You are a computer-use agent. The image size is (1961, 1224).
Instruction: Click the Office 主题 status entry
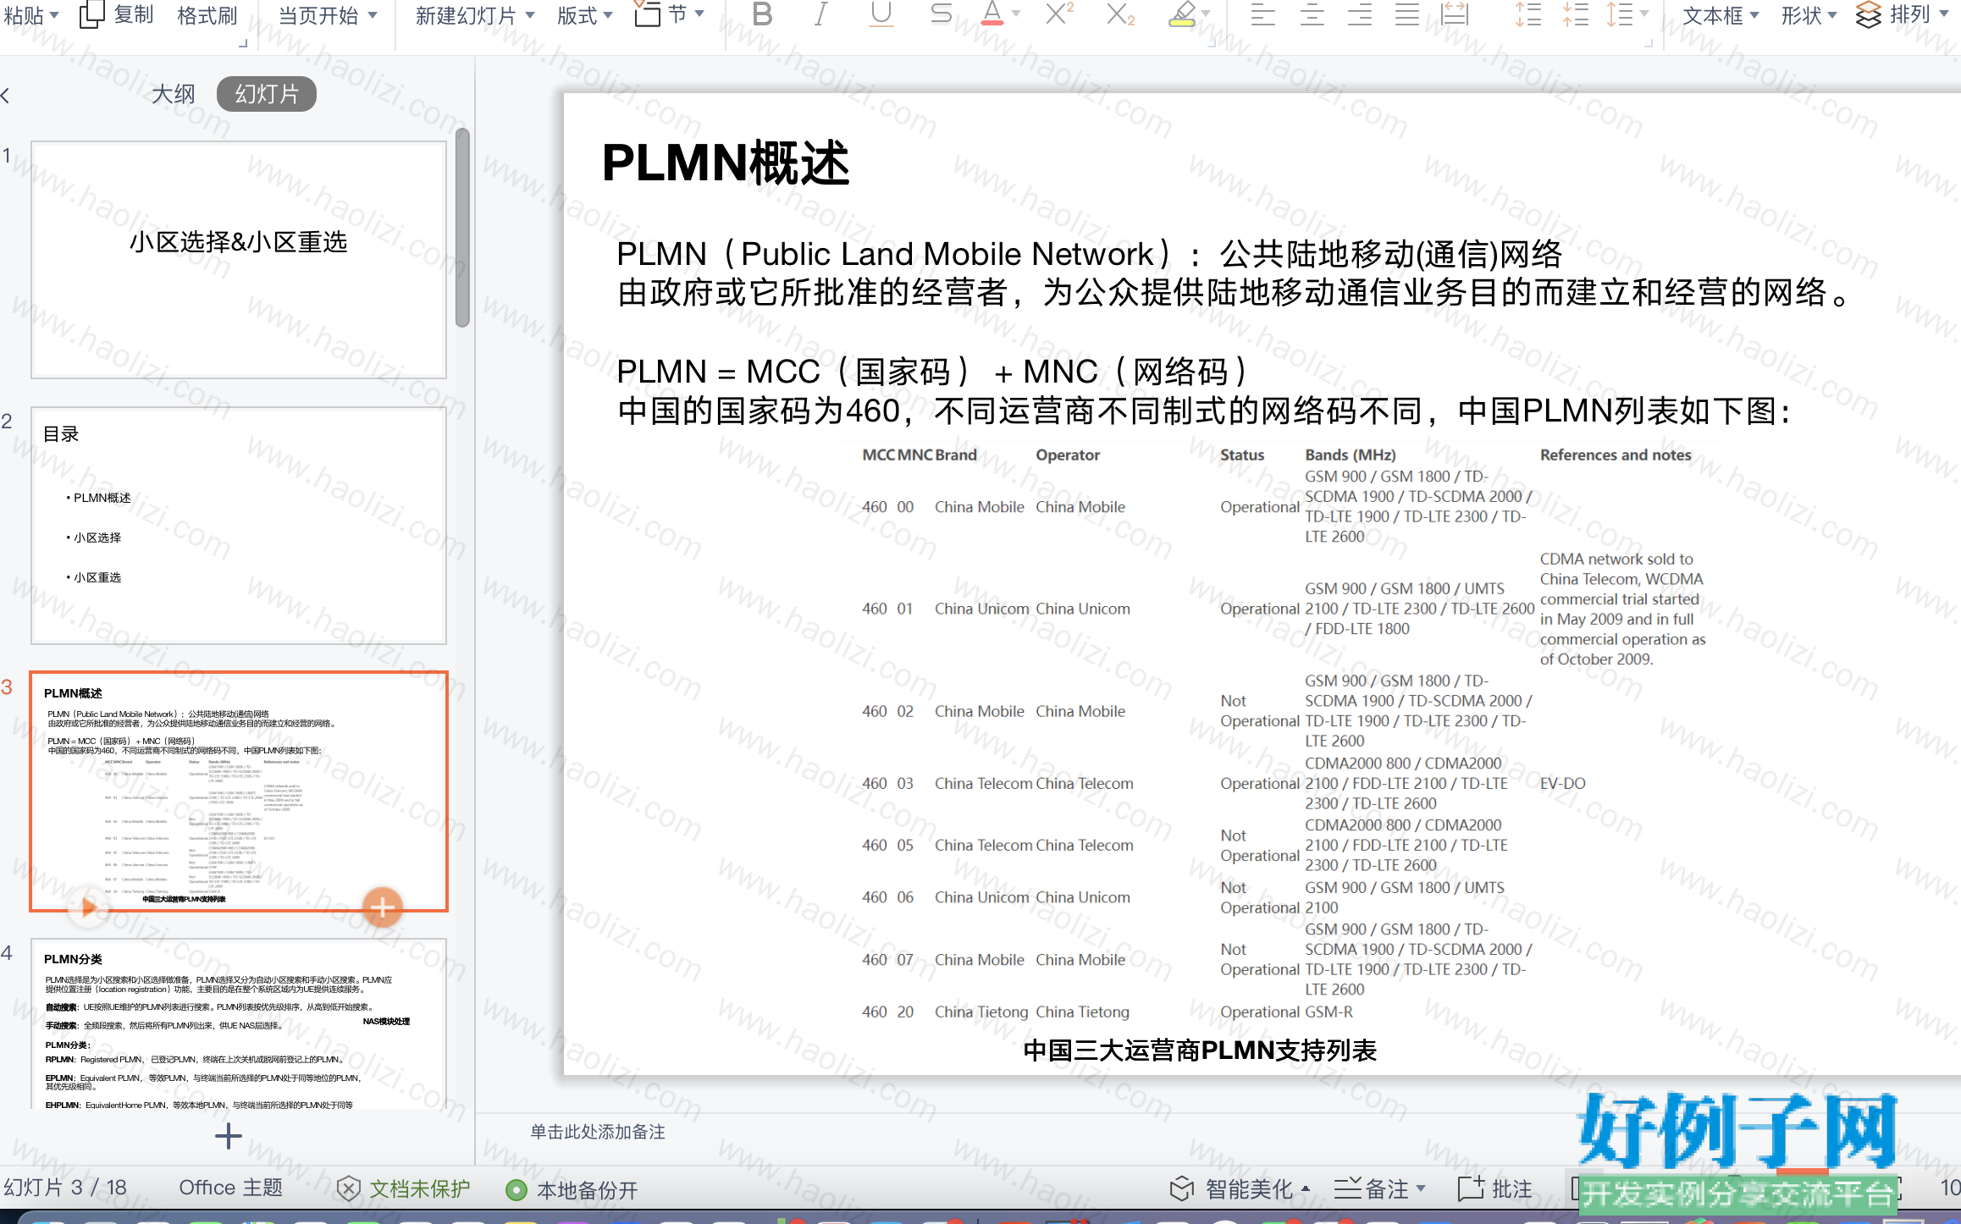pyautogui.click(x=230, y=1188)
